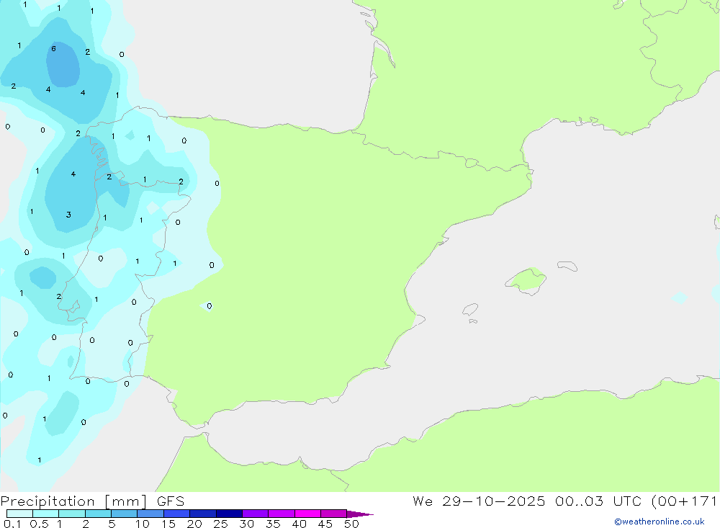The width and height of the screenshot is (720, 528).
Task: Click the 'Precipitation [mm]' title text
Action: [73, 501]
